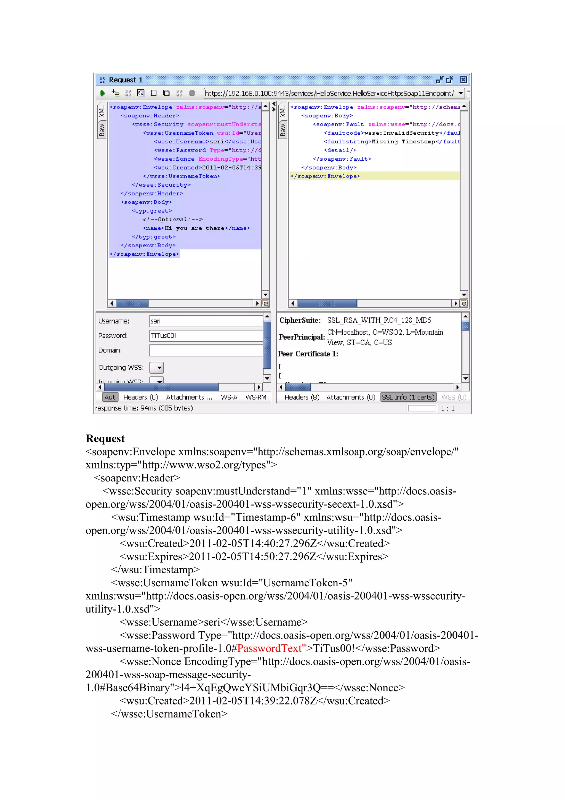Screen dimensions: 565x800
Task: Click the name Hi you are there line
Action: [196, 228]
